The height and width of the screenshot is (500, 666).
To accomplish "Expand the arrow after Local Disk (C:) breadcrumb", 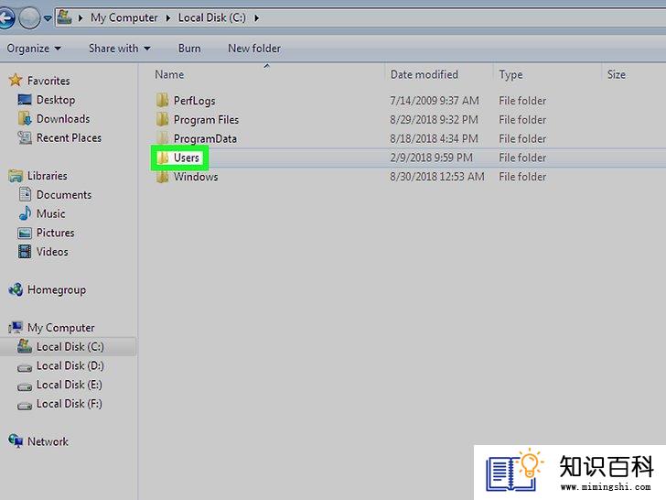I will [256, 18].
